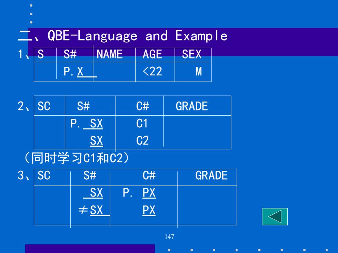The image size is (338, 253).
Task: Click the 'SEX' column header
Action: click(192, 54)
